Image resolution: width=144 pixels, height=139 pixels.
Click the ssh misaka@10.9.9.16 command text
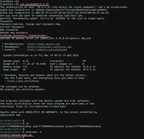point(34,4)
